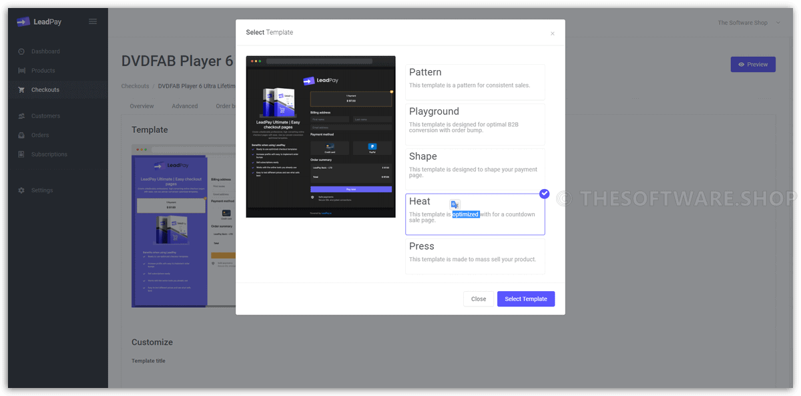Click the "Customize" section heading
This screenshot has height=396, width=801.
tap(152, 342)
